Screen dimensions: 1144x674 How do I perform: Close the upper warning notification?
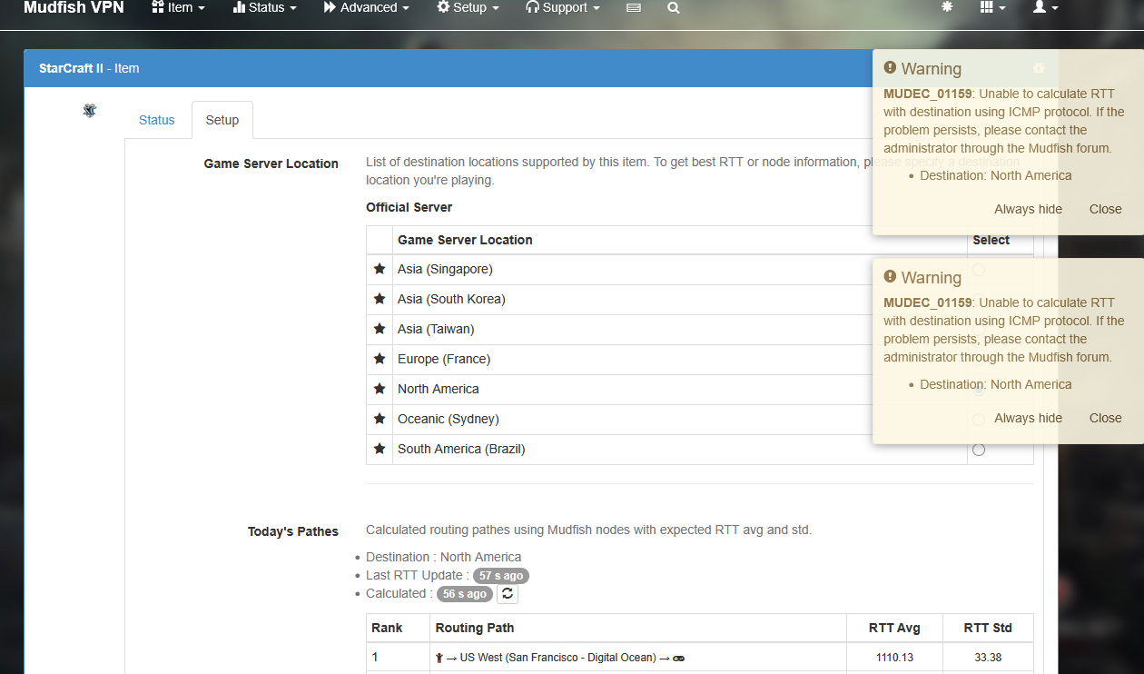coord(1106,209)
